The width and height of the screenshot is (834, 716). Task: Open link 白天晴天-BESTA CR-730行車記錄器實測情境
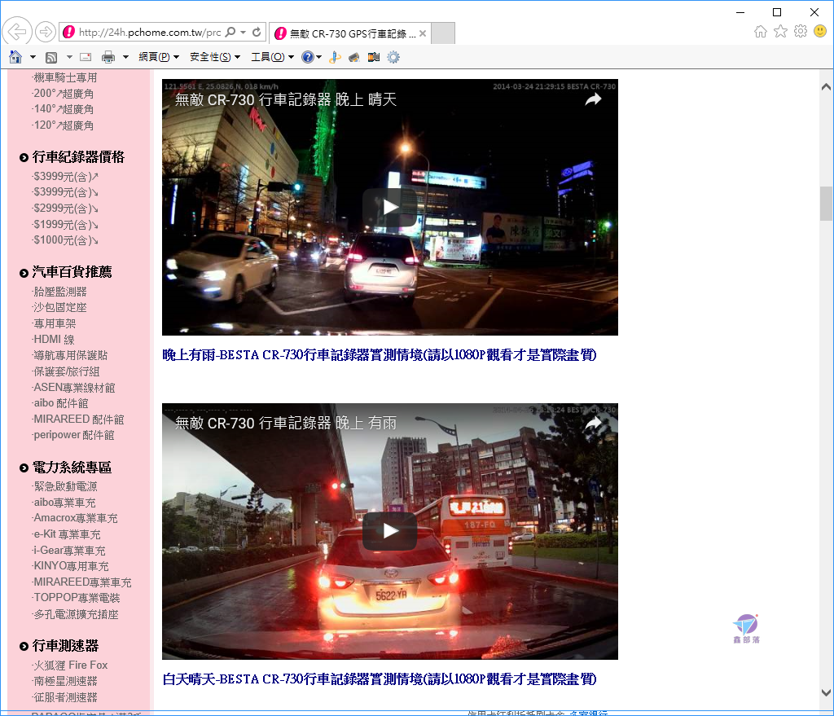pyautogui.click(x=380, y=679)
